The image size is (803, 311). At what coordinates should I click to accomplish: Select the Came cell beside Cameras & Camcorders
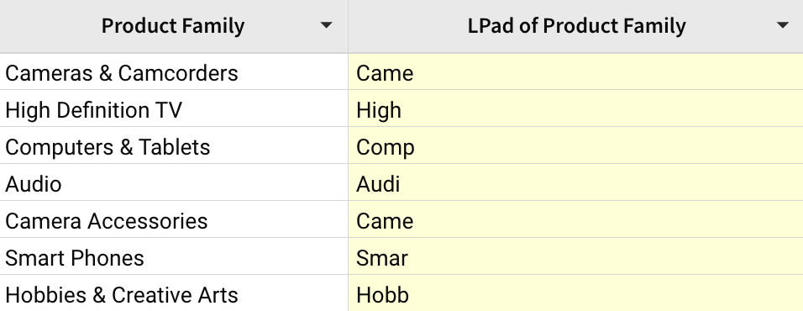575,71
